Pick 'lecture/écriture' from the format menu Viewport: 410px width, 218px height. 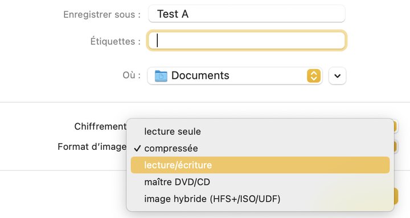pos(260,165)
